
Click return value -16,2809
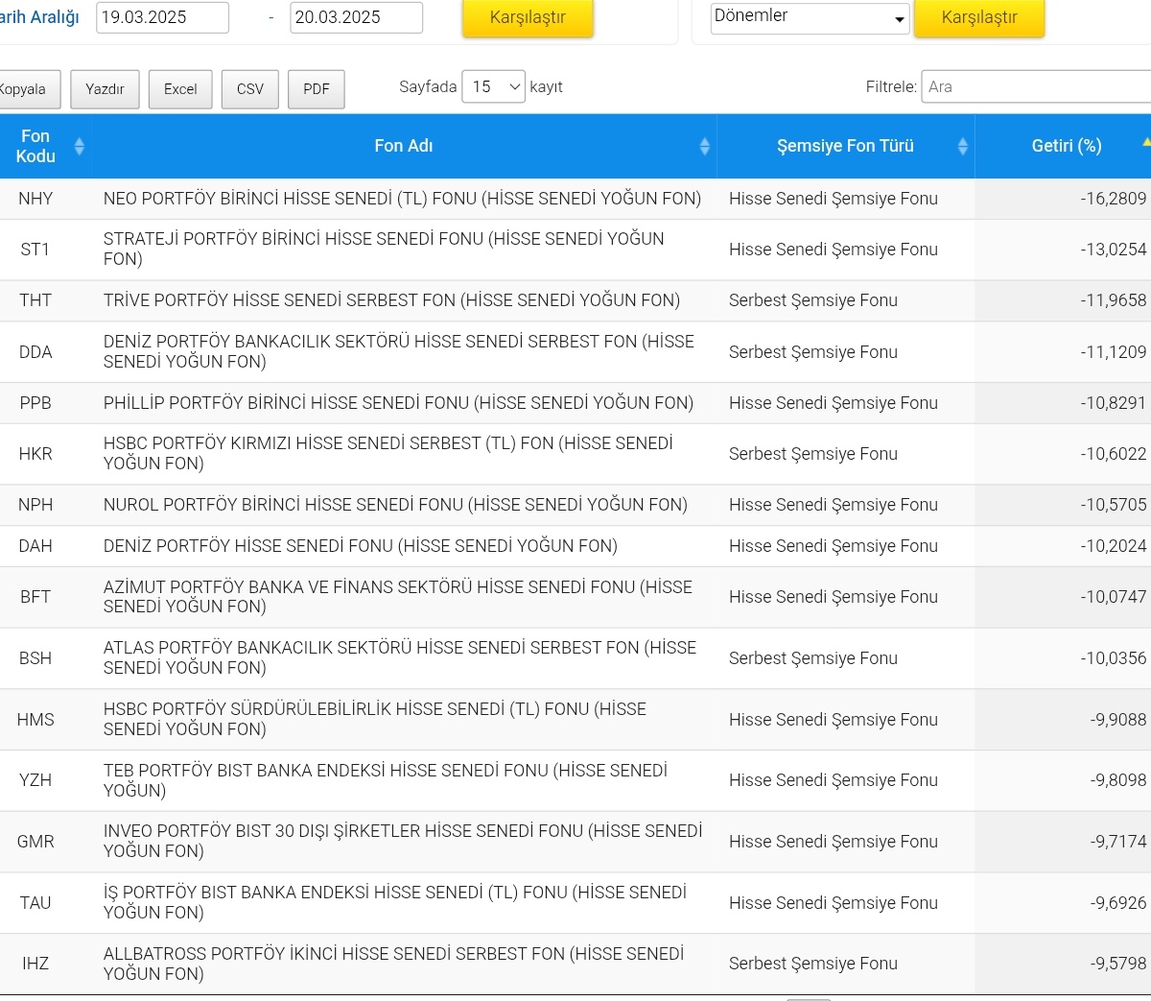1113,199
